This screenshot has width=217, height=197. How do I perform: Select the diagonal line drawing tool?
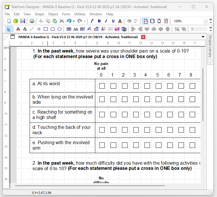32,29
